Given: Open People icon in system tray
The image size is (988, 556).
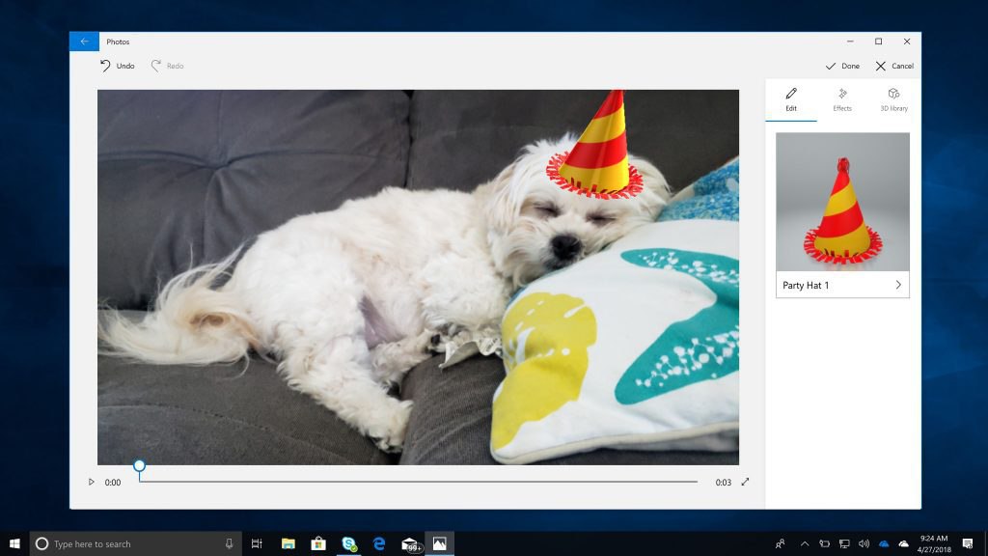Looking at the screenshot, I should pos(780,543).
